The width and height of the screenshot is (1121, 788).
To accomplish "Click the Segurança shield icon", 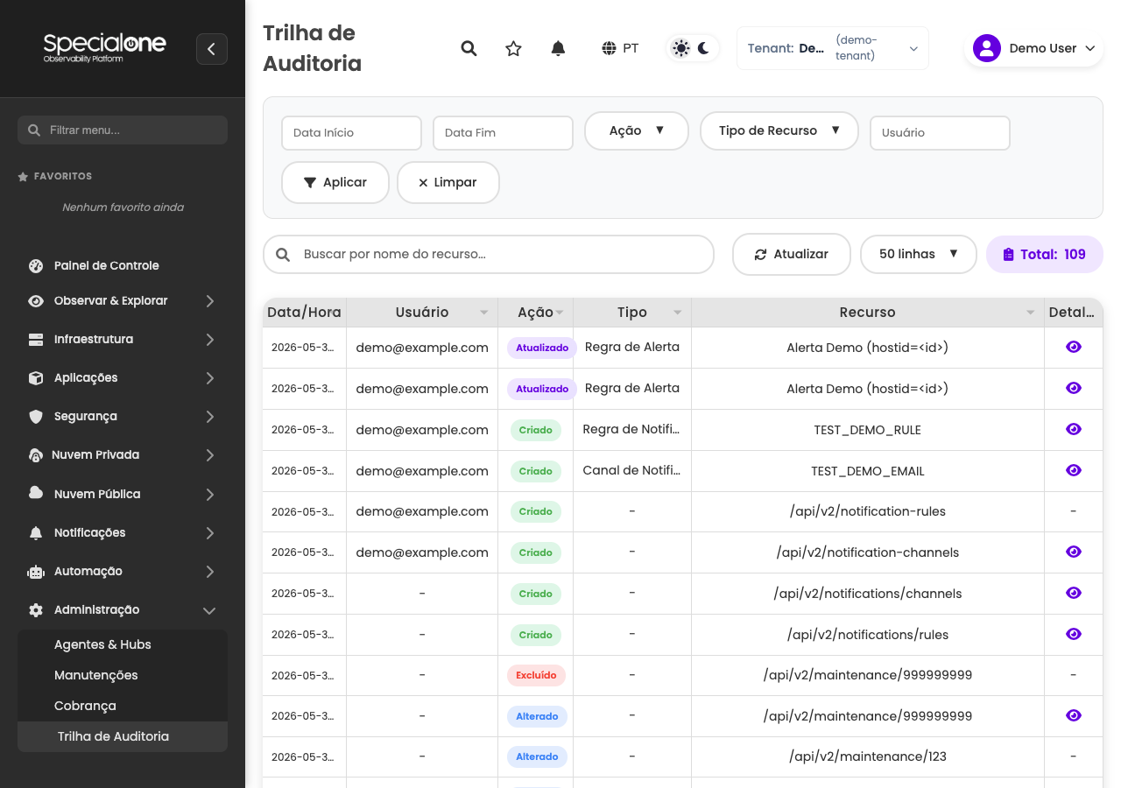I will [x=36, y=416].
